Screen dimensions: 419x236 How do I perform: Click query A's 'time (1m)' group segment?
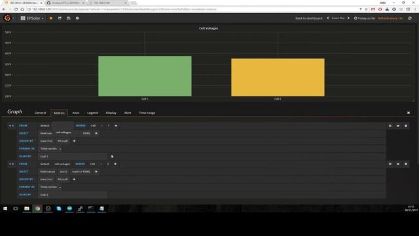(46, 141)
